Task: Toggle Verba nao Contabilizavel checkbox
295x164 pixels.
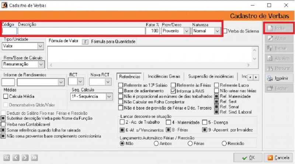Action: point(3,124)
